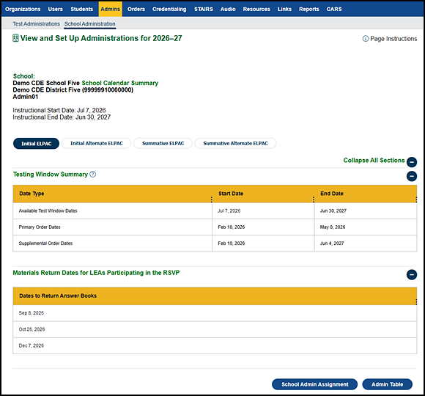
Task: Collapse the Testing Window Summary section
Action: pyautogui.click(x=412, y=176)
